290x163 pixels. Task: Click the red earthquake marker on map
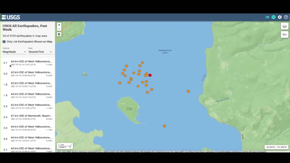click(x=150, y=75)
